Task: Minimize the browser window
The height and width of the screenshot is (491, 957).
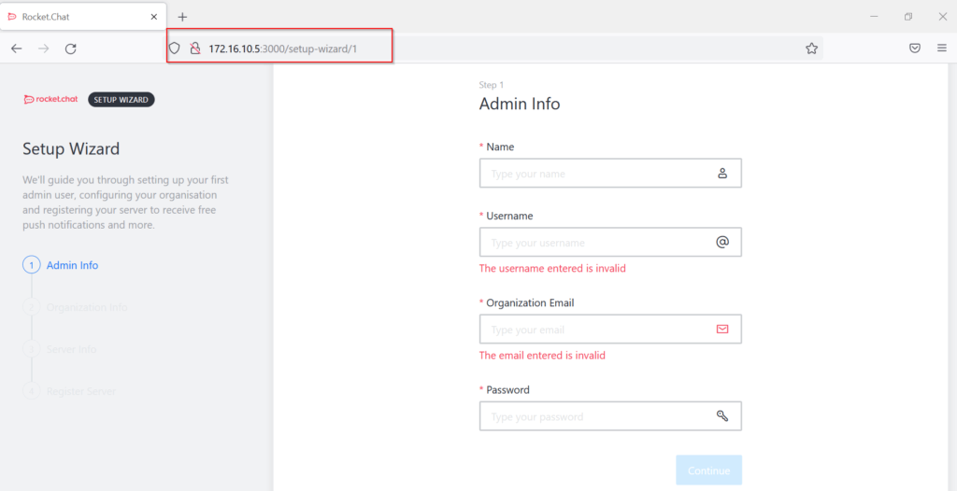Action: tap(874, 17)
